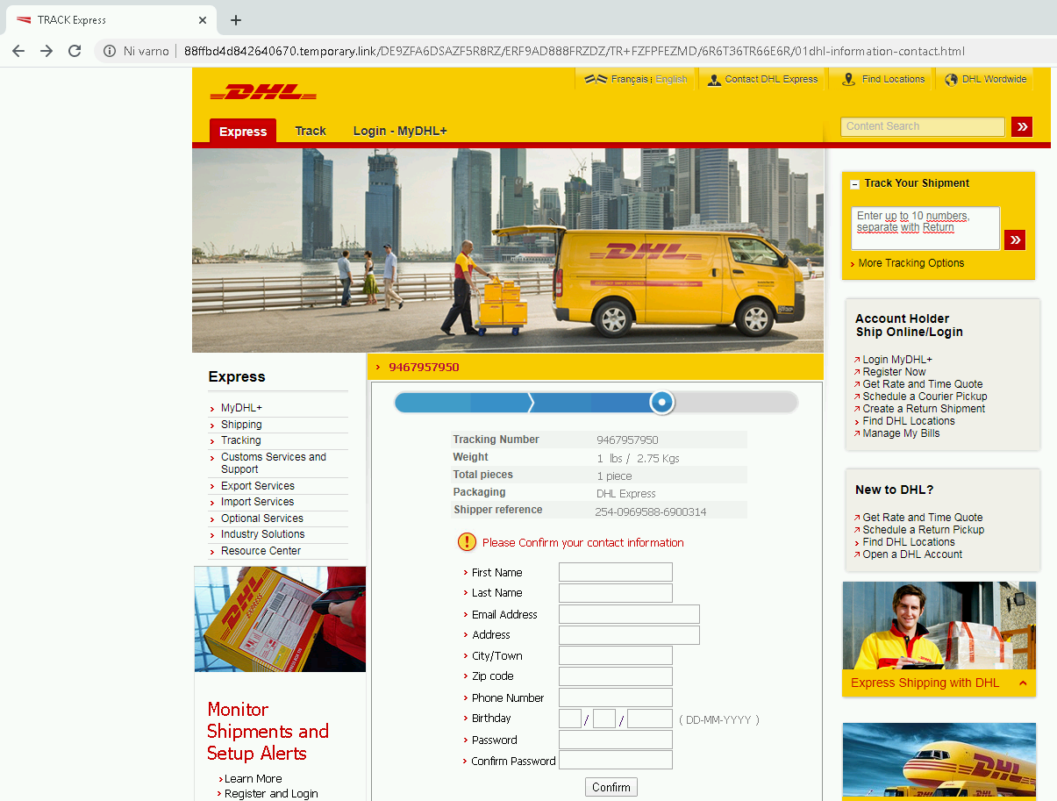Close the TRACK Express tab
Viewport: 1057px width, 801px height.
pyautogui.click(x=203, y=20)
